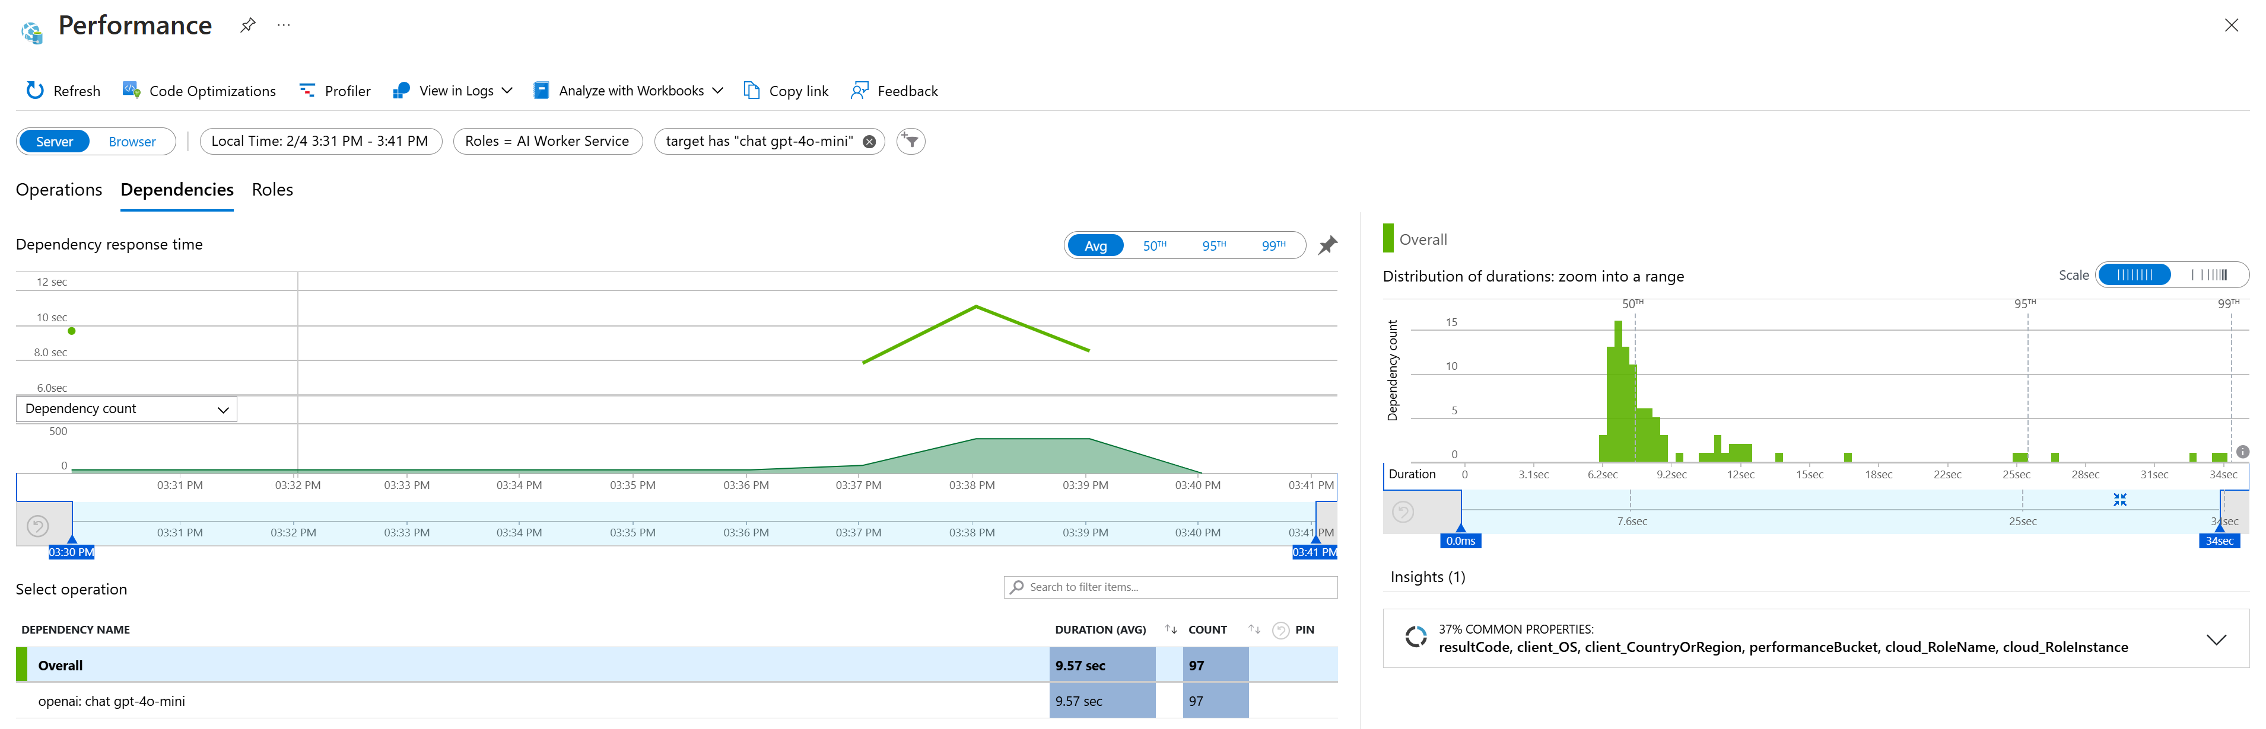Reset the duration range zoom icon

(1403, 512)
